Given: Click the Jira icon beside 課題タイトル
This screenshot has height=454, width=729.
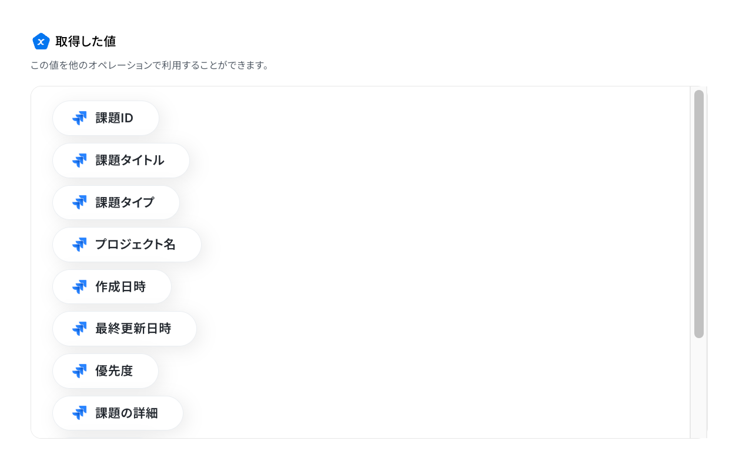Looking at the screenshot, I should [x=79, y=161].
